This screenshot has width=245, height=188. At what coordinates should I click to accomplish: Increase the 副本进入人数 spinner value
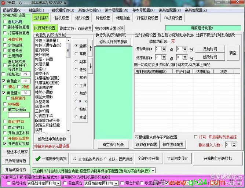click(x=235, y=143)
